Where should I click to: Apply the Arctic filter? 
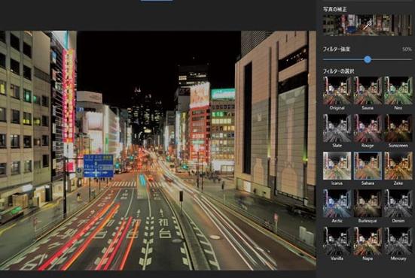tap(337, 204)
